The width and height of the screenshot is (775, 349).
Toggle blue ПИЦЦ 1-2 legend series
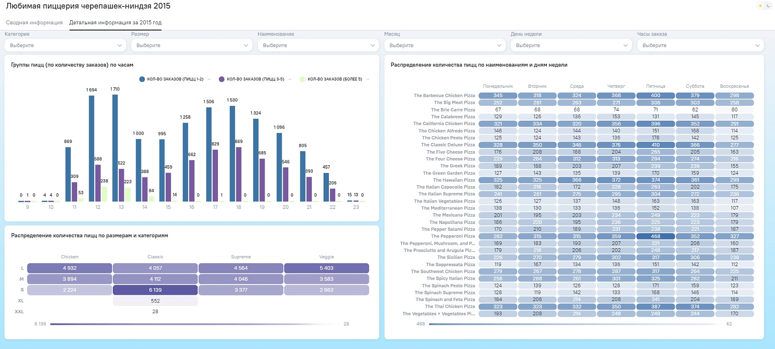pyautogui.click(x=171, y=79)
